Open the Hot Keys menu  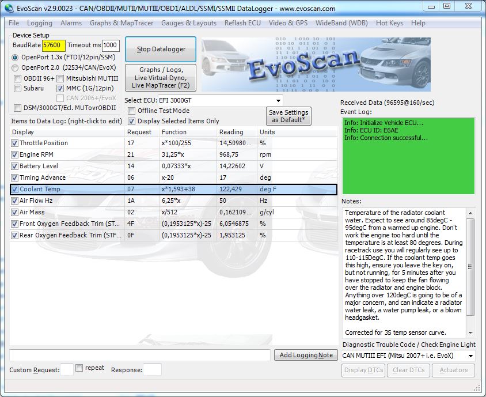[389, 23]
